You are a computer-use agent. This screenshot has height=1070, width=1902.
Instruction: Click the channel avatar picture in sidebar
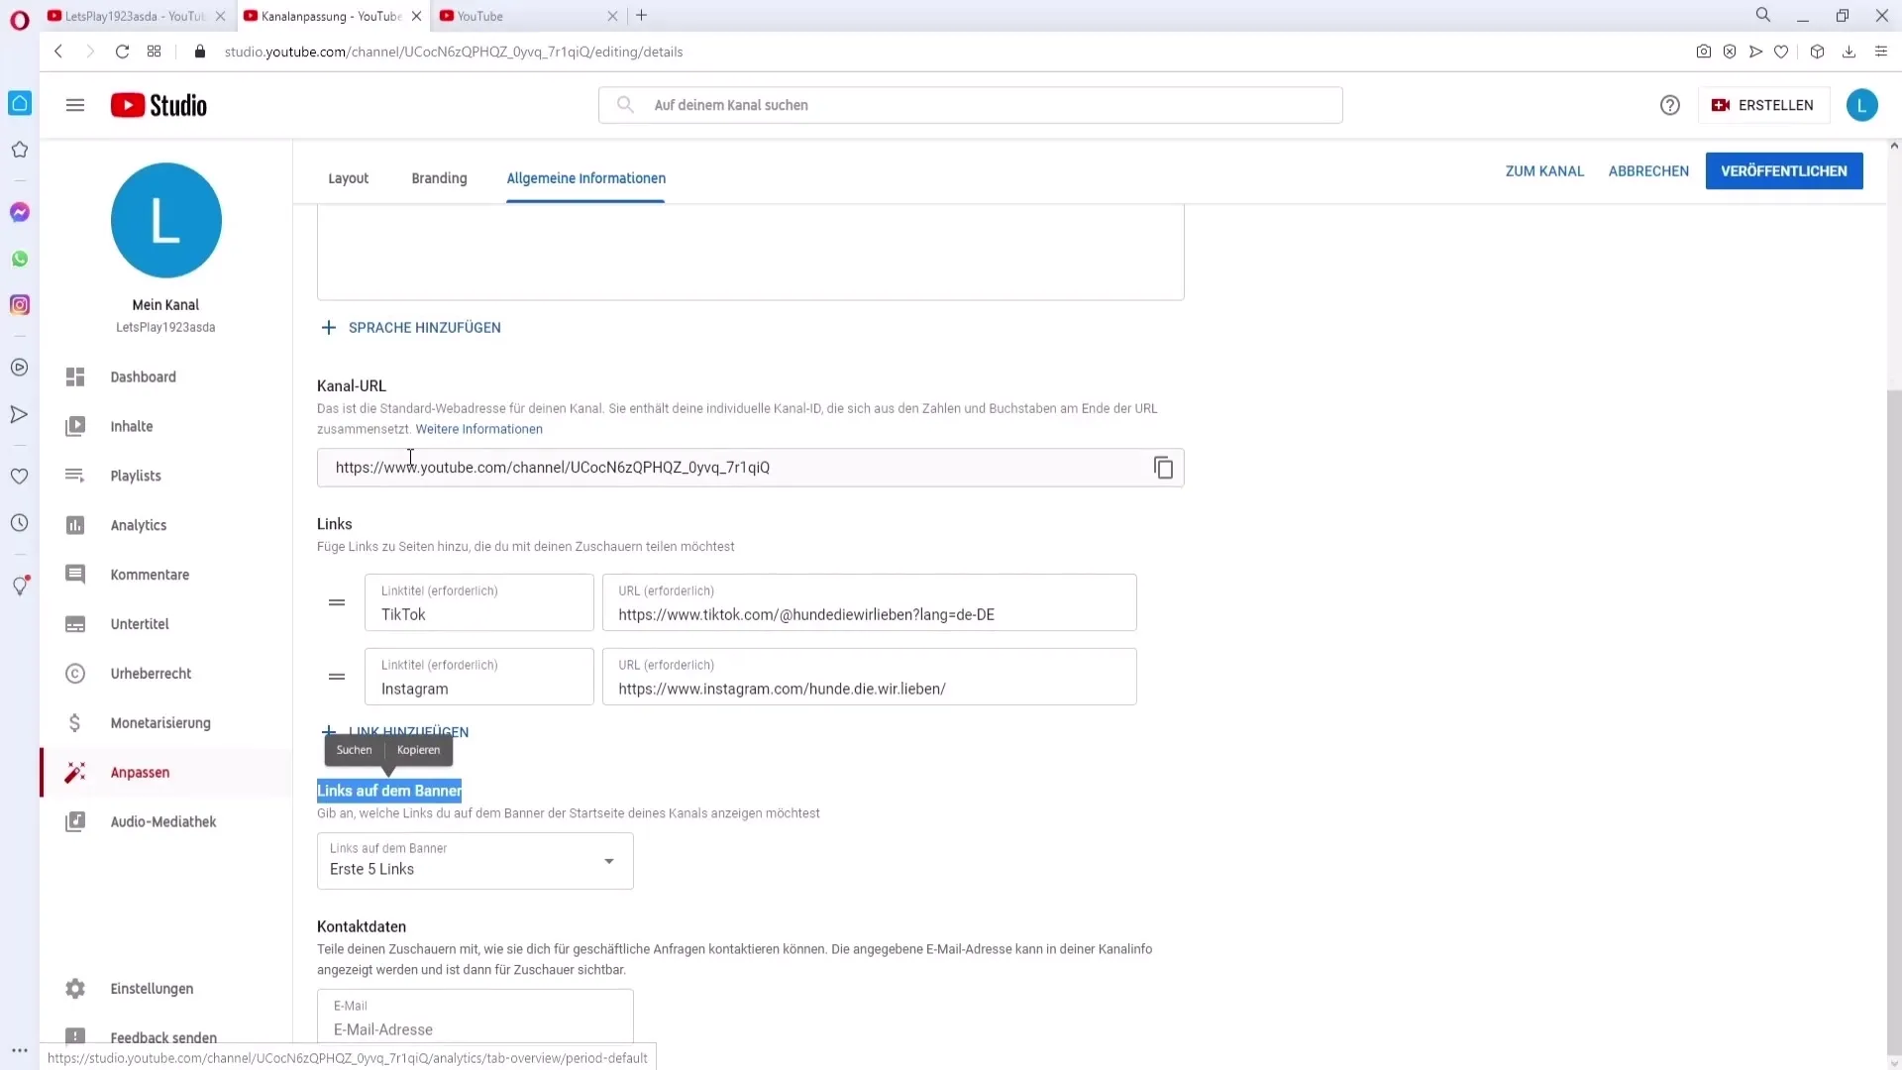tap(166, 220)
